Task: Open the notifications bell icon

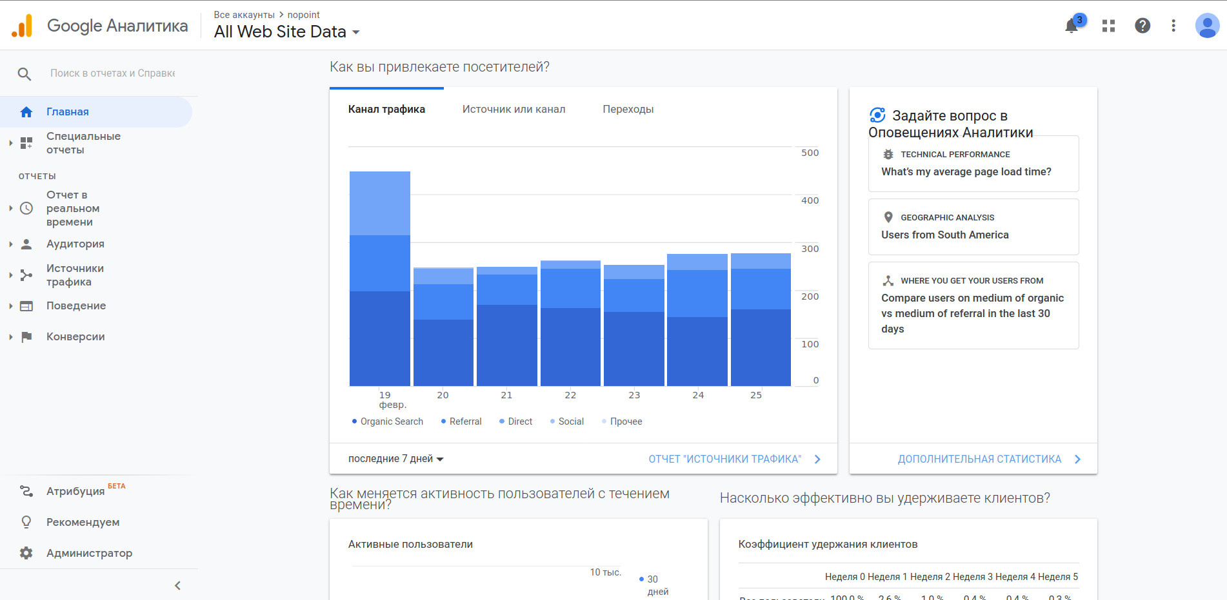Action: (1072, 26)
